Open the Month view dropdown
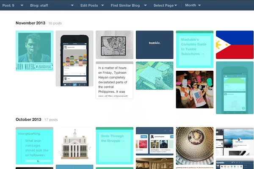Viewport: 254px width, 169px height. [193, 5]
